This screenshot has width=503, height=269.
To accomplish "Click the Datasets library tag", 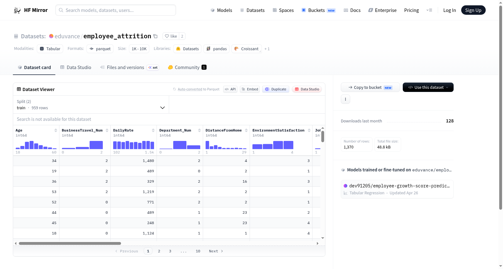I will (187, 49).
